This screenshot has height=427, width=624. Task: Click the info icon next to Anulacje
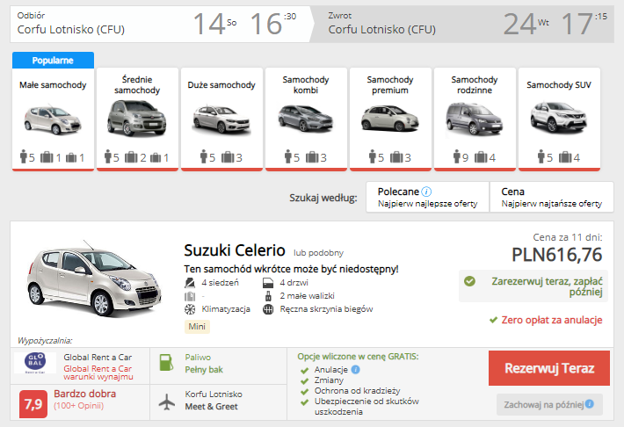357,370
